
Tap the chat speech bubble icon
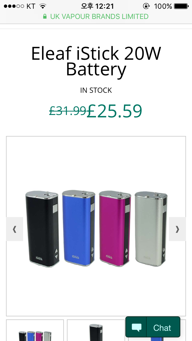click(136, 327)
